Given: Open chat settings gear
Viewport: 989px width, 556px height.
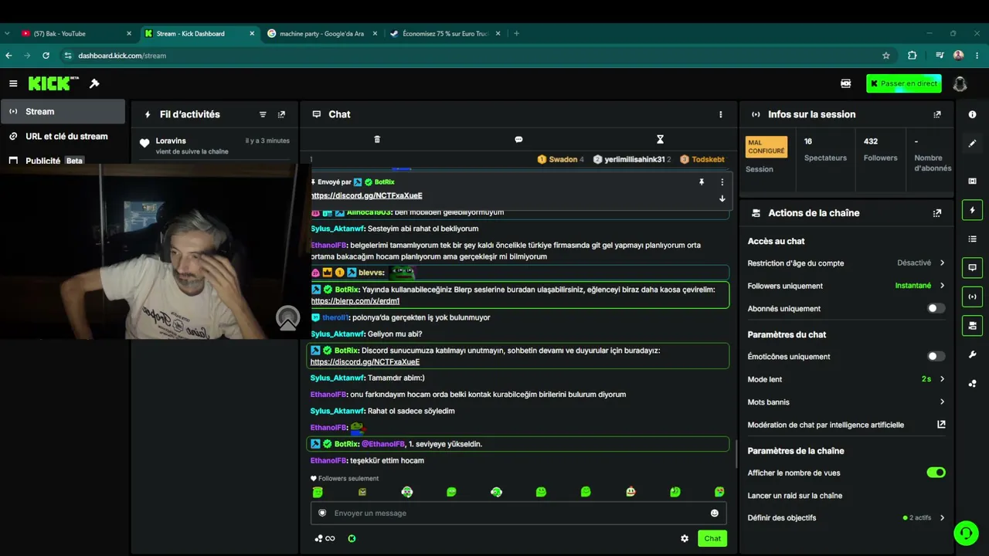Looking at the screenshot, I should (x=685, y=538).
